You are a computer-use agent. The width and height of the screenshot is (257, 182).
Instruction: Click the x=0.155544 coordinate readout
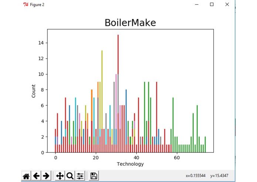pos(196,176)
